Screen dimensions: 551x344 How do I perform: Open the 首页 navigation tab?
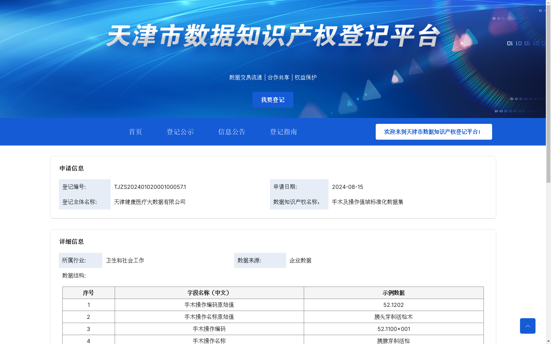click(x=135, y=132)
